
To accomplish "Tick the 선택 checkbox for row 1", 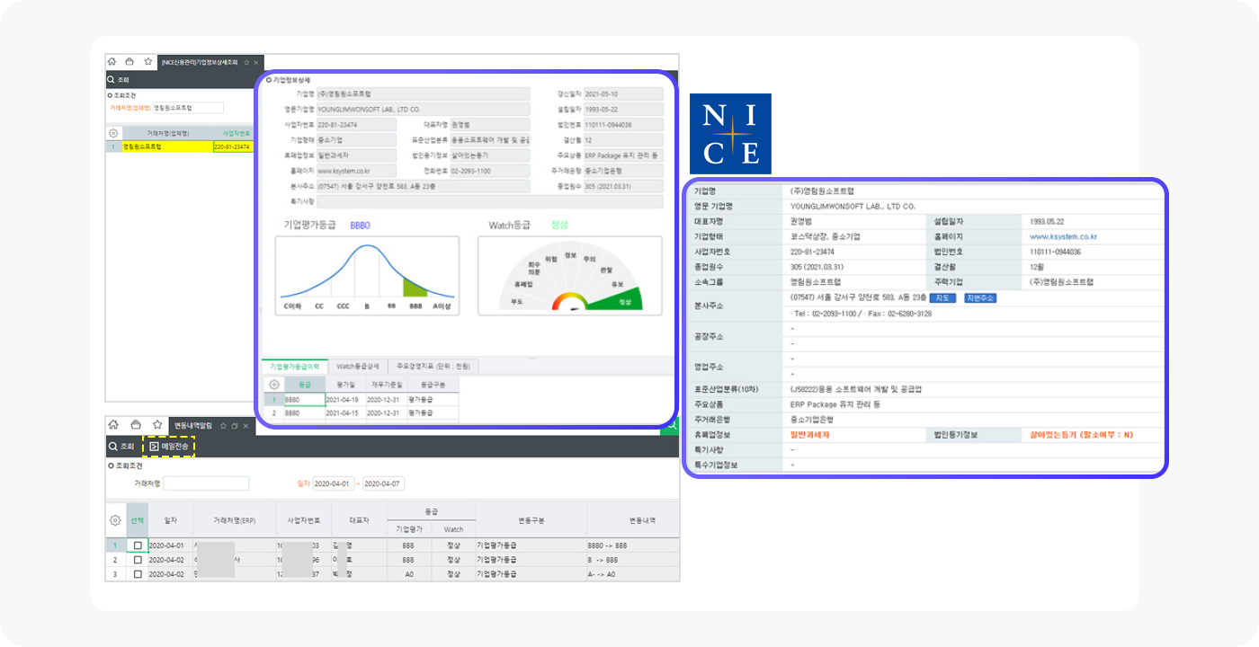I will click(x=138, y=545).
